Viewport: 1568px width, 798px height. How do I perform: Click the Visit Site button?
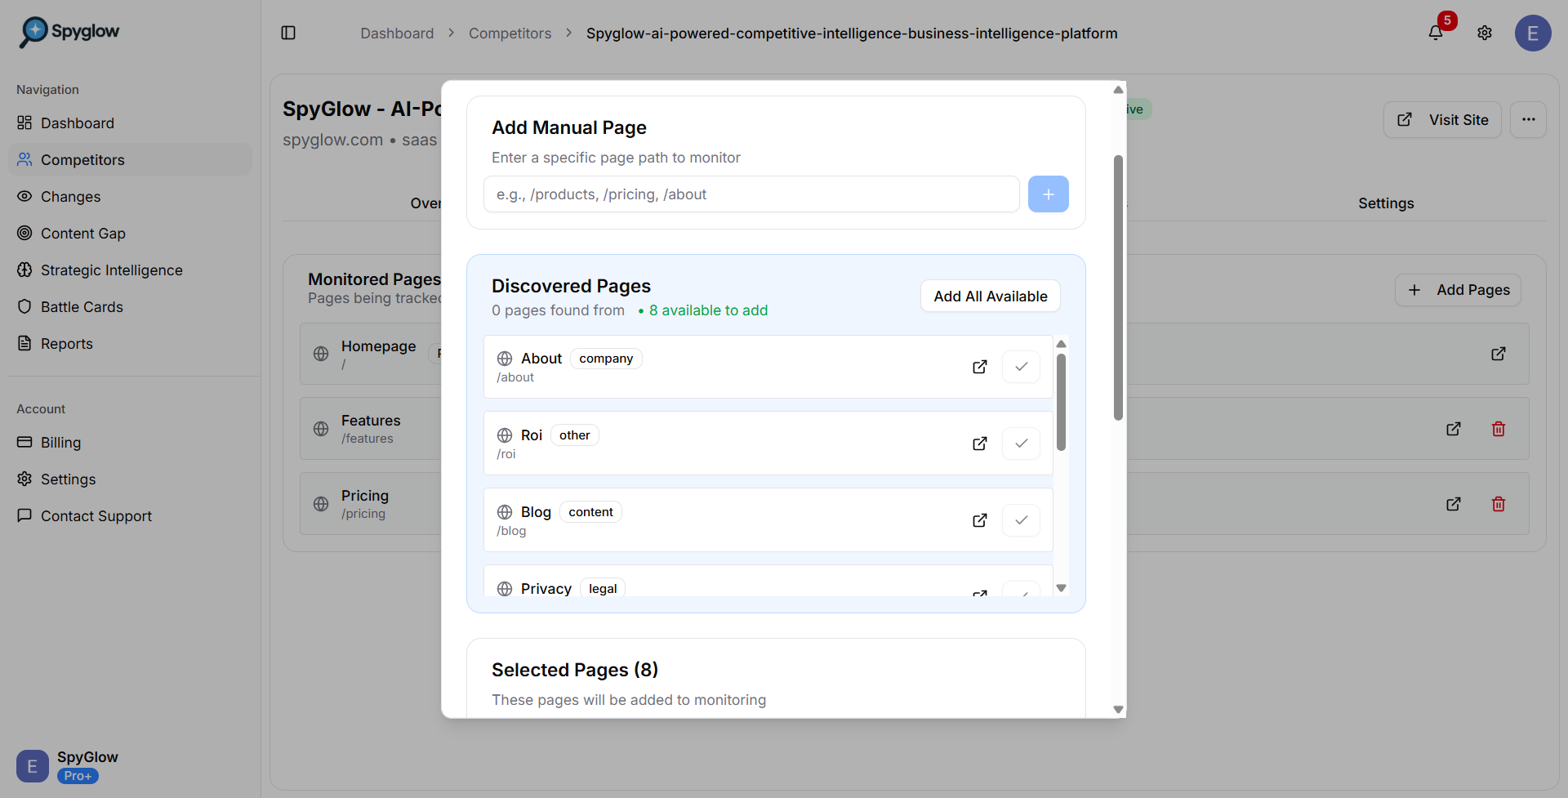[1442, 120]
